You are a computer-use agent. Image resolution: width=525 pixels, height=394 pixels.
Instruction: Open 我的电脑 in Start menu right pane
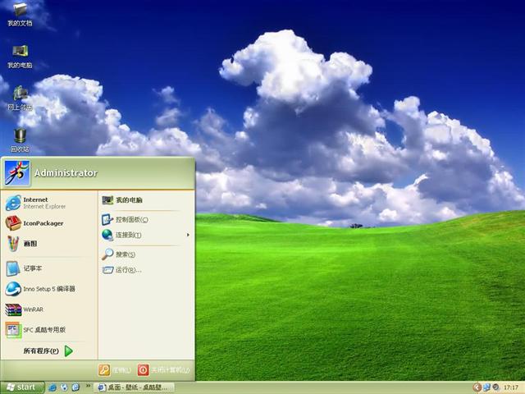point(146,200)
